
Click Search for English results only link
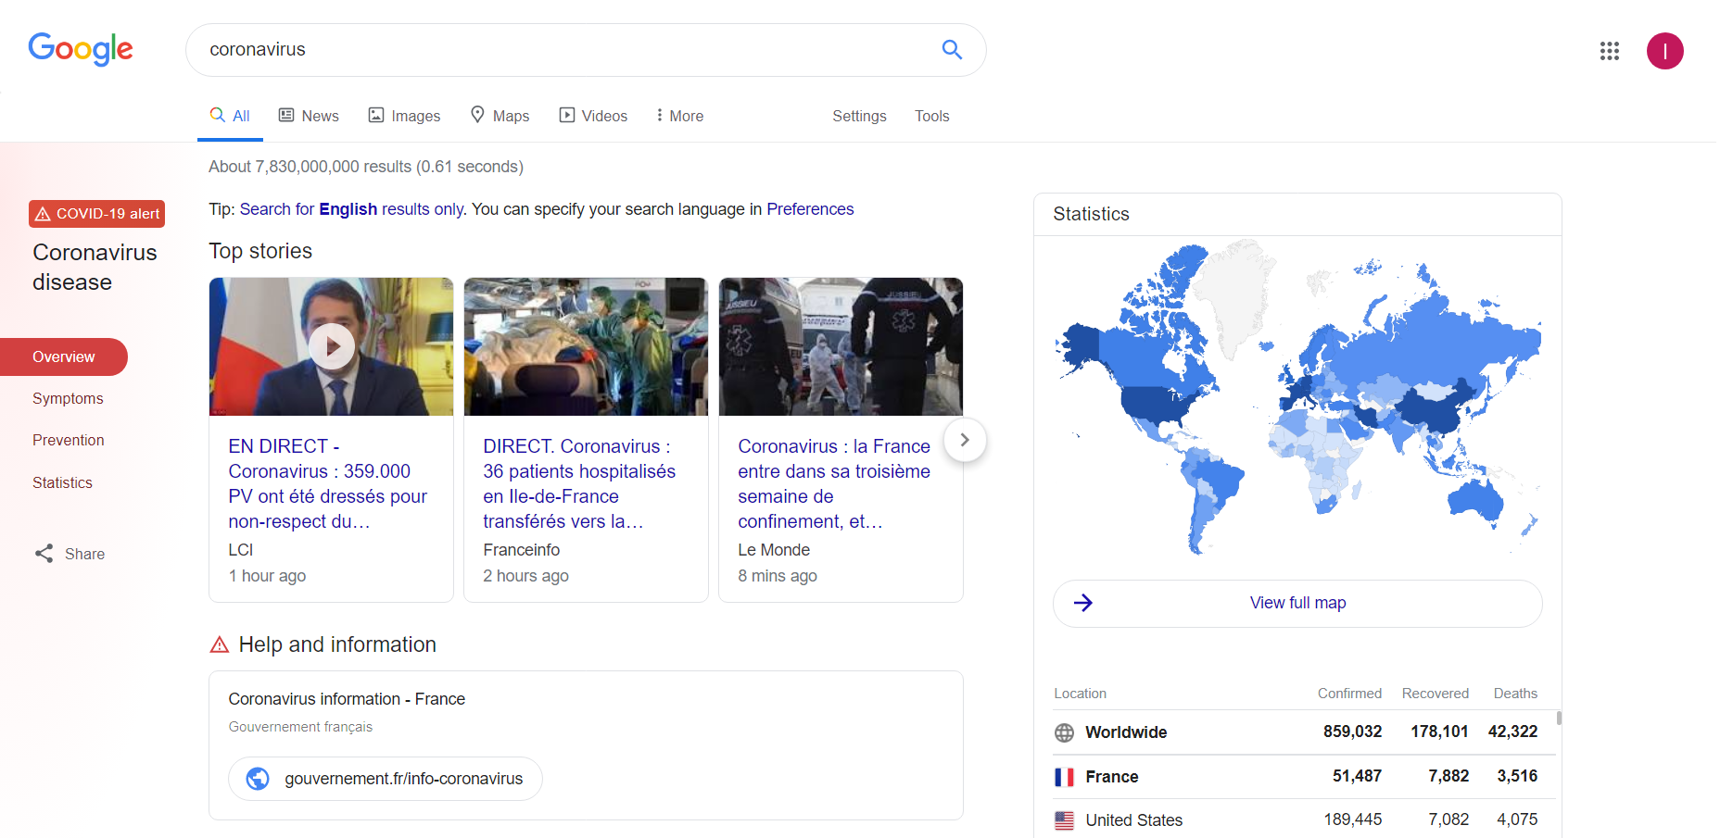click(x=351, y=209)
